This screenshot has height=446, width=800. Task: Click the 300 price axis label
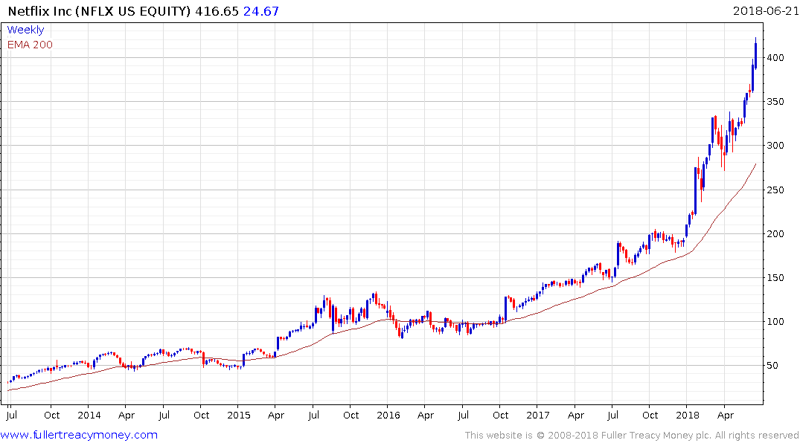775,146
